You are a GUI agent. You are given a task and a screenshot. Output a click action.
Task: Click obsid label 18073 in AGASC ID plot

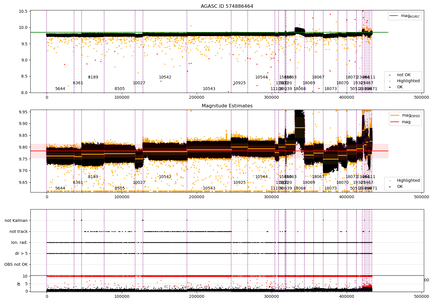(330, 89)
